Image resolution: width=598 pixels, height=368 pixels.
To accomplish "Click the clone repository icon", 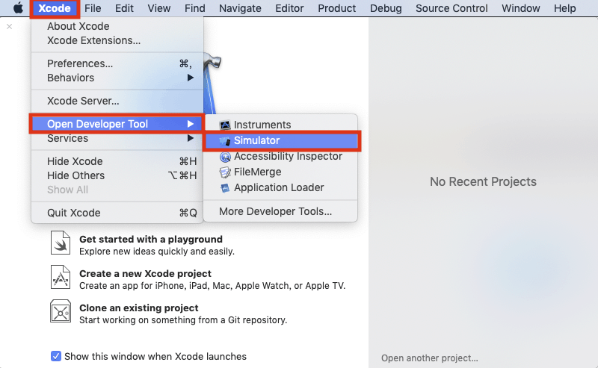I will click(61, 311).
